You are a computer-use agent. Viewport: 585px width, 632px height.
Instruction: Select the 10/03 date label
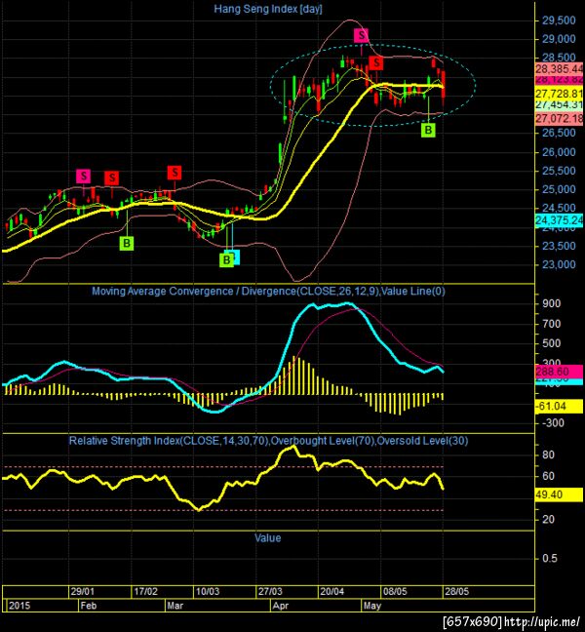click(208, 592)
